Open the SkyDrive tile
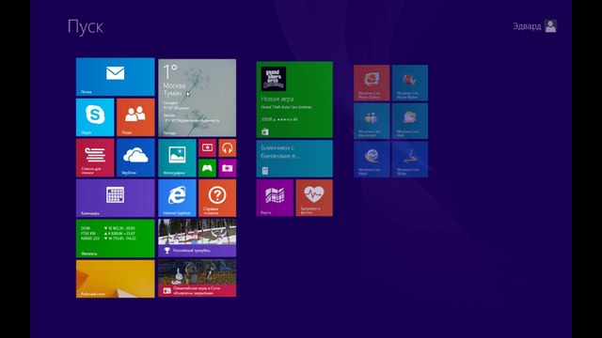This screenshot has height=338, width=602. coord(135,158)
